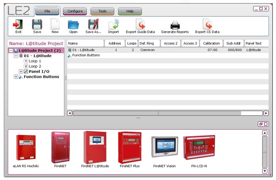This screenshot has width=276, height=180.
Task: Click the Access 2 column header
Action: tap(171, 43)
